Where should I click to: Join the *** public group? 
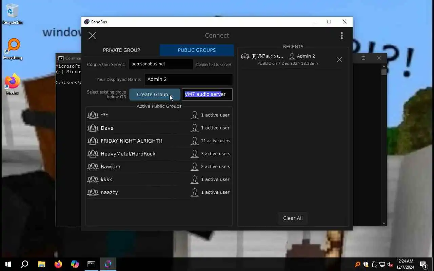click(159, 115)
